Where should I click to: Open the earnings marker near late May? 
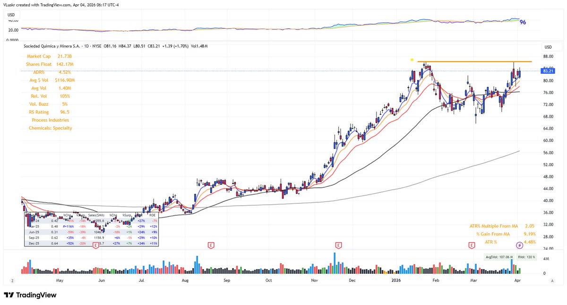click(x=96, y=245)
